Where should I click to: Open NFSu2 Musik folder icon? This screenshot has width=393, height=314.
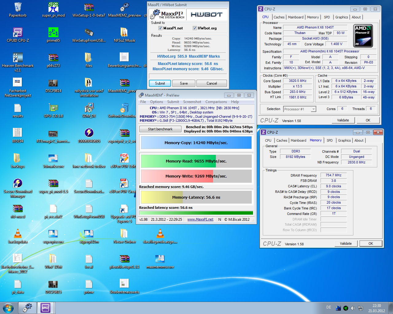tap(124, 35)
